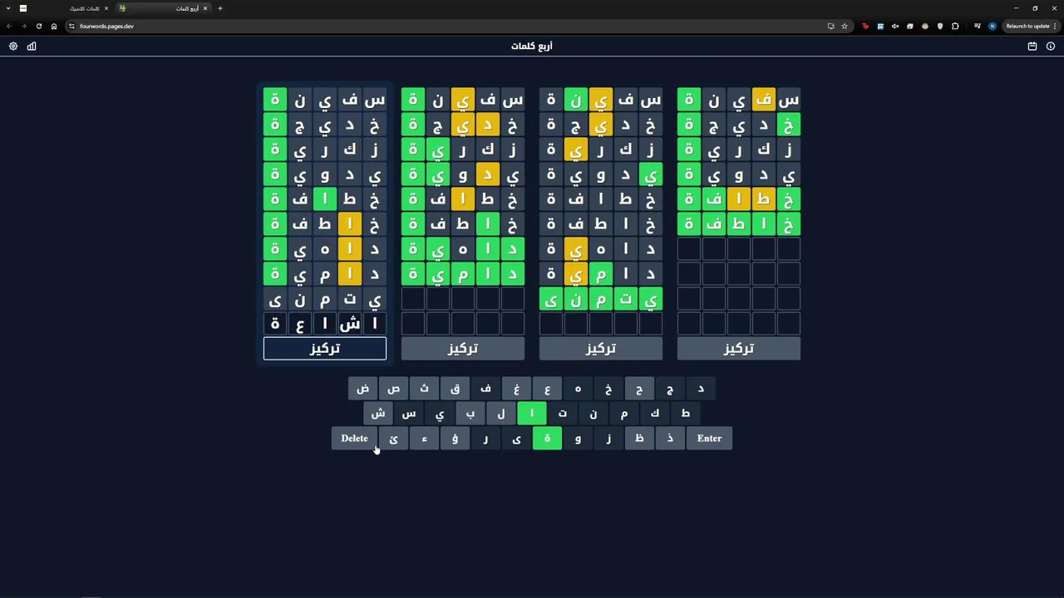Close the أربع كلمات tab
This screenshot has width=1064, height=598.
(205, 8)
